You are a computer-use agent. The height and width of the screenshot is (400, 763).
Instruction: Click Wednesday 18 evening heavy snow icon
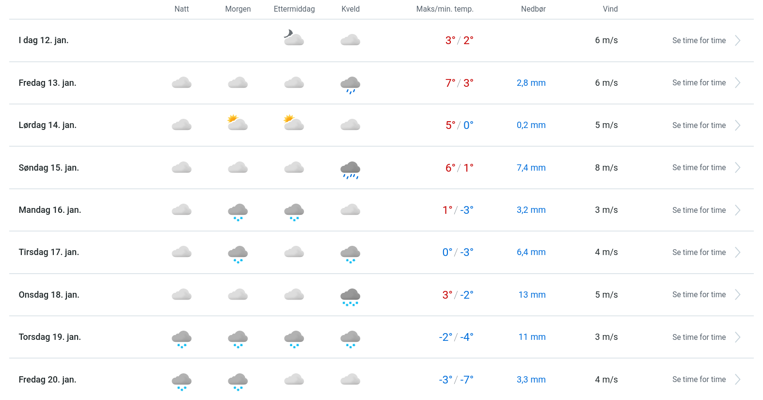(x=350, y=296)
